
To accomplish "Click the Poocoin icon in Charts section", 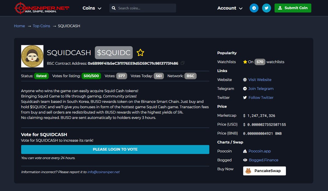I will pos(245,151).
